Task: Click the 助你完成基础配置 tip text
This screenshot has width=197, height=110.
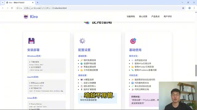Action: coord(88,100)
